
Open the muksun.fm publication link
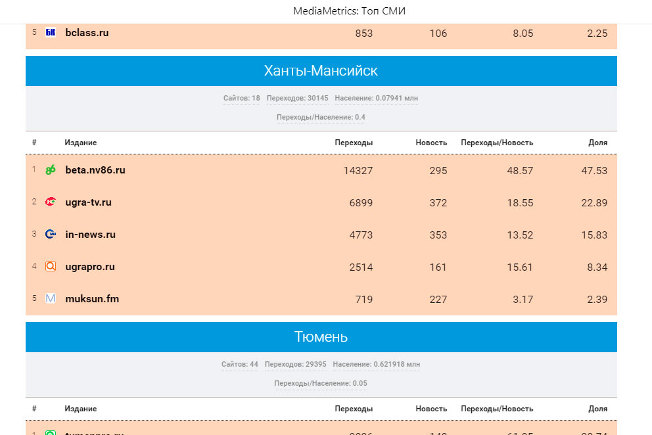pyautogui.click(x=92, y=299)
